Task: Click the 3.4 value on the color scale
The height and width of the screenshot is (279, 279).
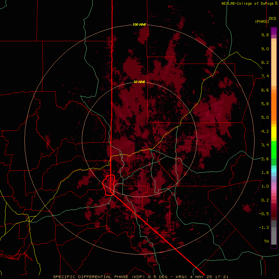Action: tap(265, 145)
